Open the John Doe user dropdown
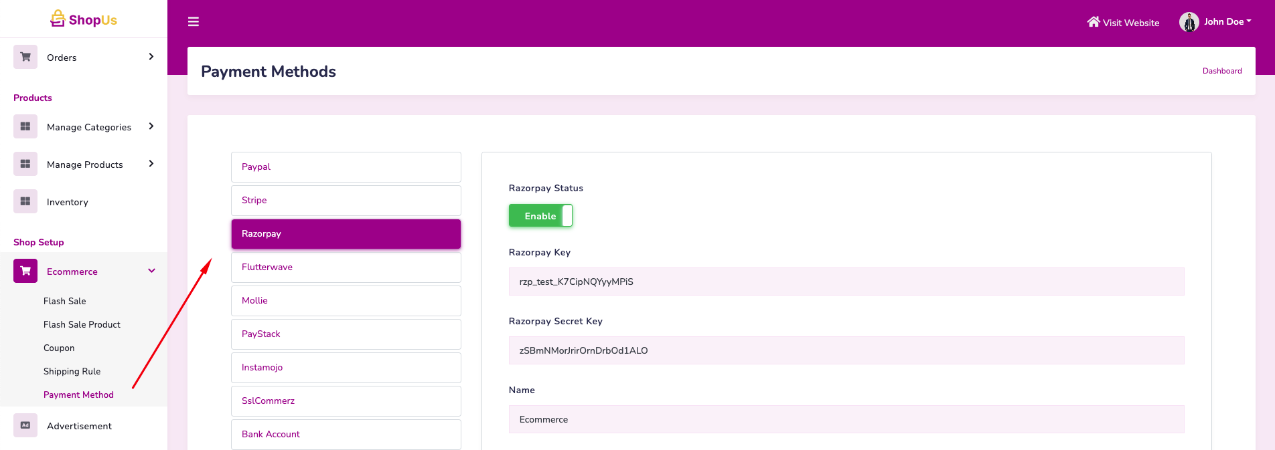The width and height of the screenshot is (1275, 450). [x=1216, y=22]
